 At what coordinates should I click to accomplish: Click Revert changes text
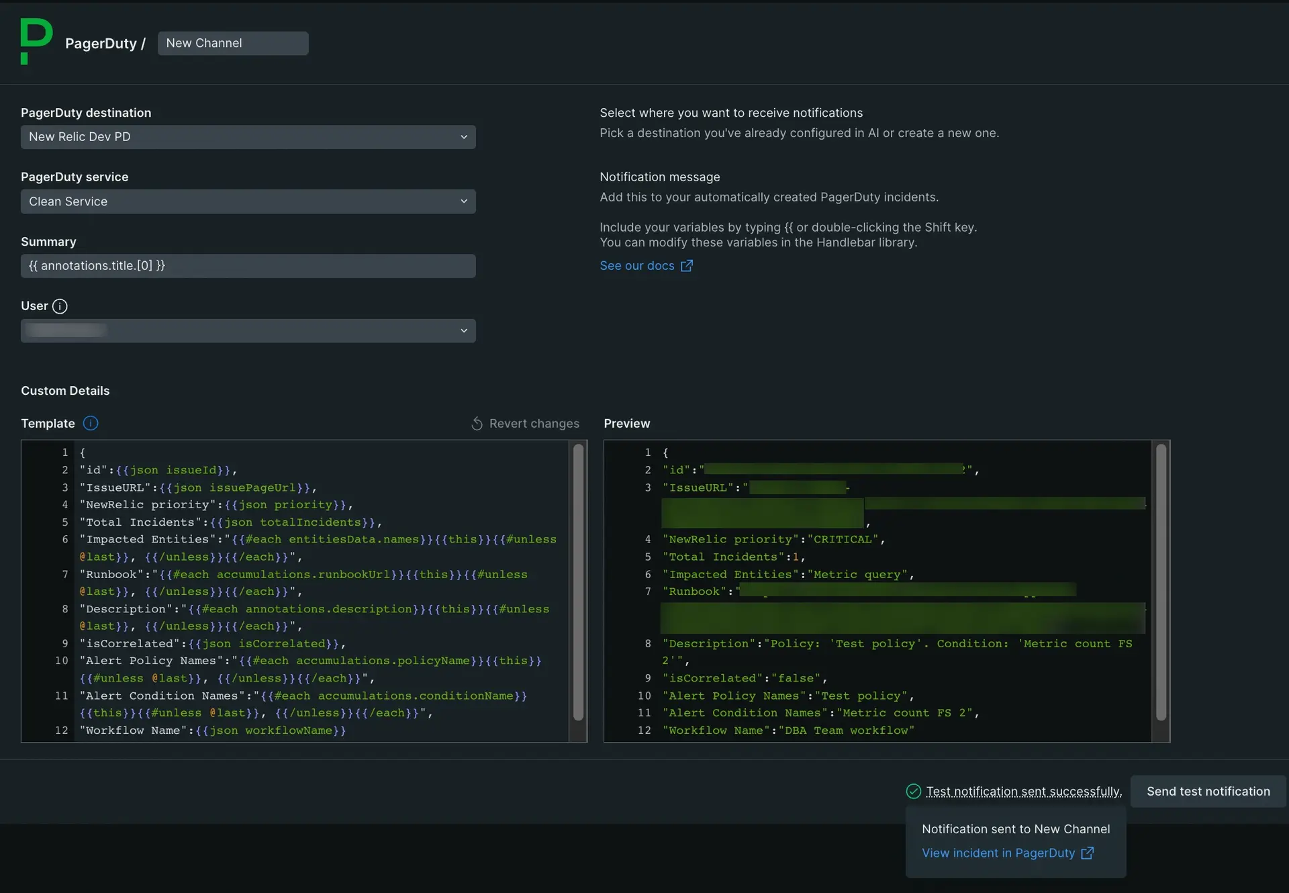pyautogui.click(x=534, y=424)
